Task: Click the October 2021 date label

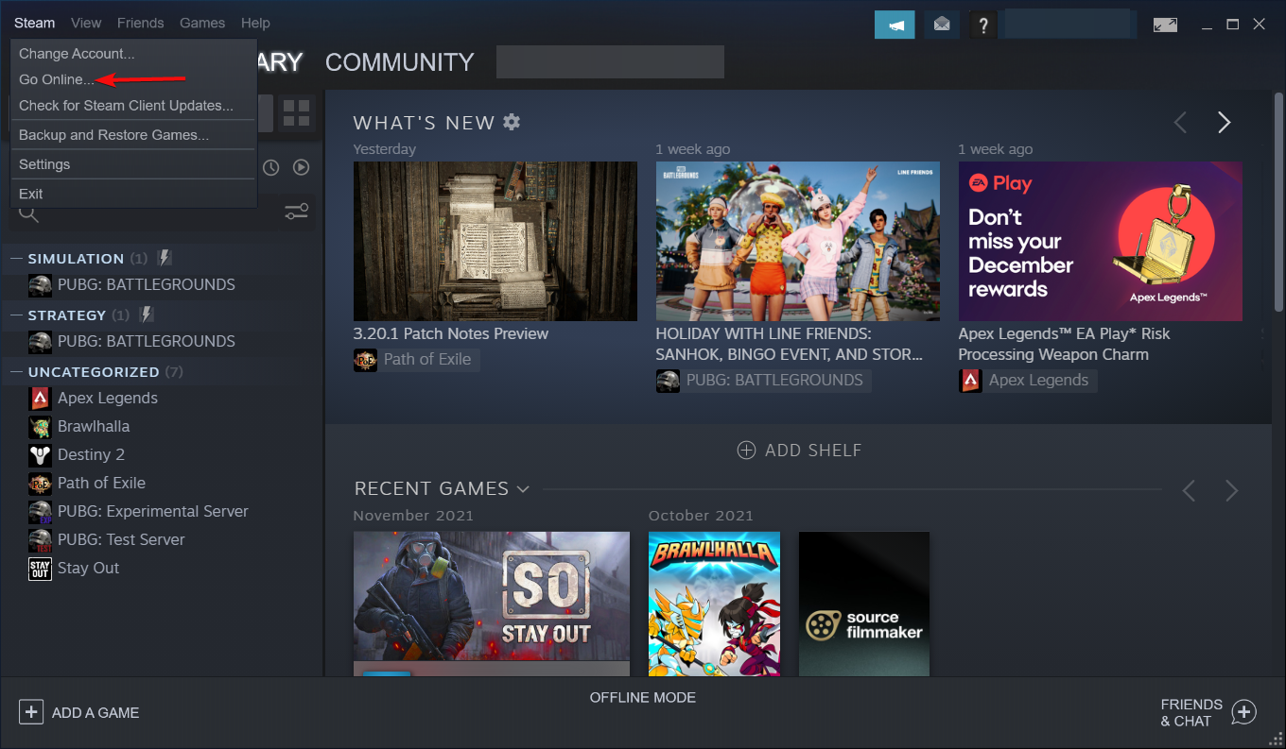Action: point(701,516)
